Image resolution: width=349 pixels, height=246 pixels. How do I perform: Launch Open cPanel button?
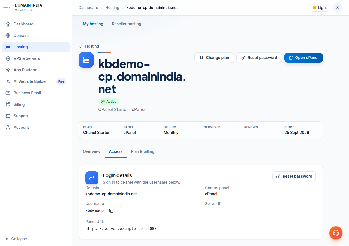click(303, 58)
